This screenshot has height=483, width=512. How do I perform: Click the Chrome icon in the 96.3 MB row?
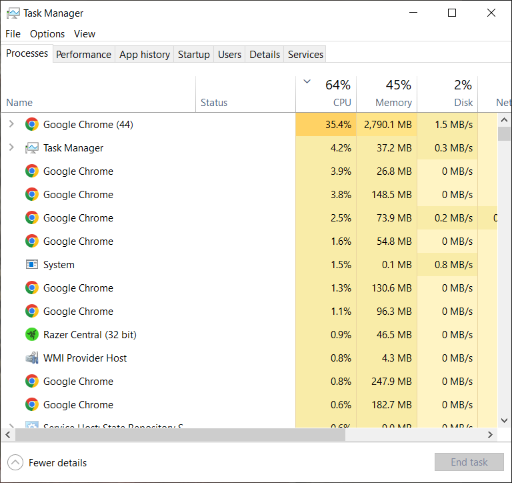[32, 311]
